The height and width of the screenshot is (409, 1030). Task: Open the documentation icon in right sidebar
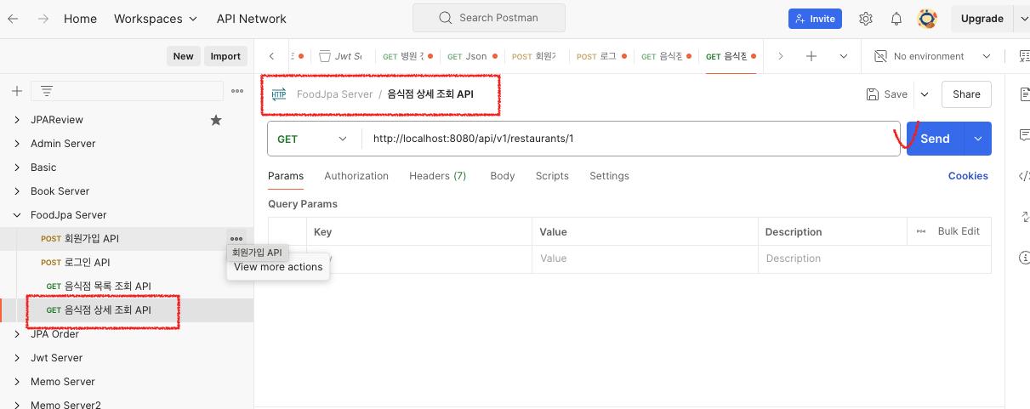point(1024,94)
